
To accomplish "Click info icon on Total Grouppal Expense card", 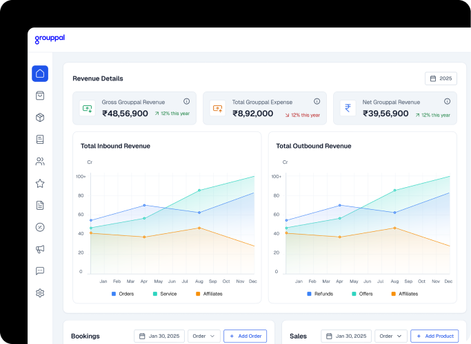I will coord(317,101).
